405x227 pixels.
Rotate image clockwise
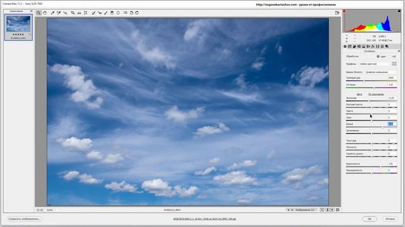(137, 13)
